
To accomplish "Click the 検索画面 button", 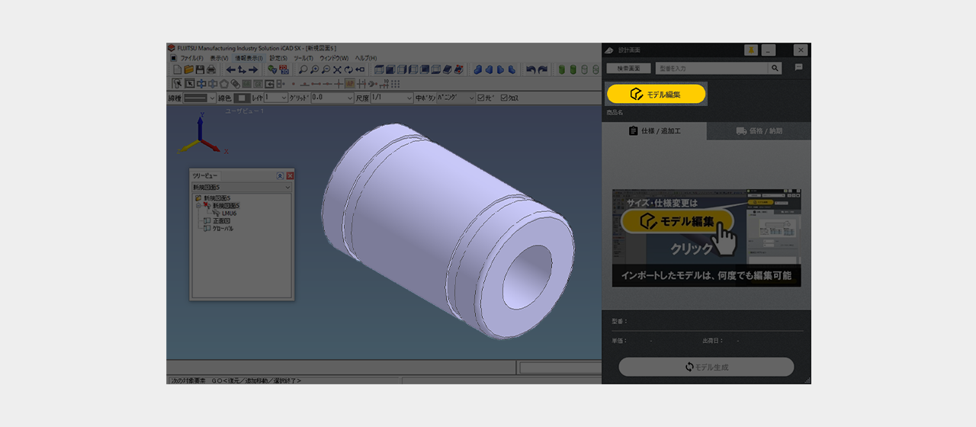I will click(x=628, y=68).
